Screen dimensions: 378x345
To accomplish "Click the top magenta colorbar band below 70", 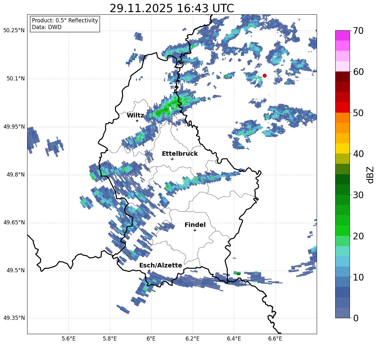I will coord(342,35).
